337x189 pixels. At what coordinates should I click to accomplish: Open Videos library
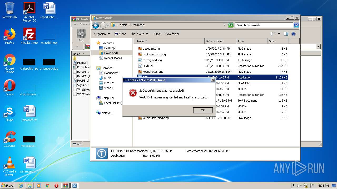click(x=108, y=88)
